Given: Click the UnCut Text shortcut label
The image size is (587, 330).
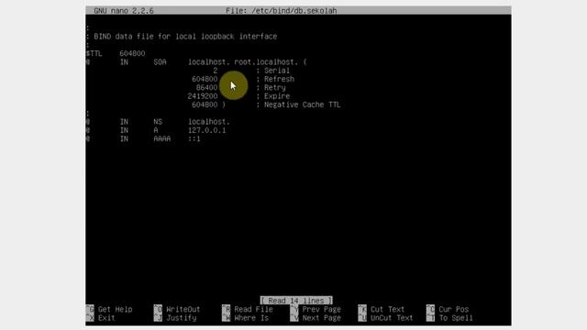Looking at the screenshot, I should click(392, 318).
